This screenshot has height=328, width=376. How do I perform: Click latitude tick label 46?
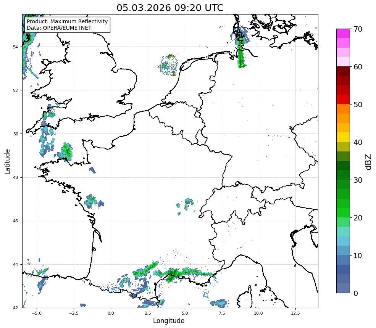tap(15, 221)
